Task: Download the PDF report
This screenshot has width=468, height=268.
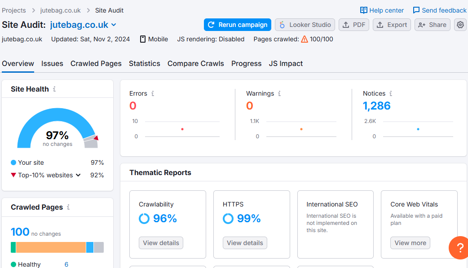Action: pos(354,25)
